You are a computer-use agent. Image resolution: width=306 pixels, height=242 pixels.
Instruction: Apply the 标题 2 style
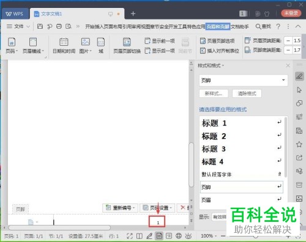click(242, 136)
